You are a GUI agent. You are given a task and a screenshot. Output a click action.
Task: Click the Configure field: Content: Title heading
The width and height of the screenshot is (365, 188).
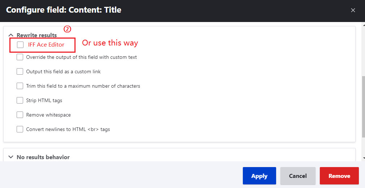click(x=64, y=10)
